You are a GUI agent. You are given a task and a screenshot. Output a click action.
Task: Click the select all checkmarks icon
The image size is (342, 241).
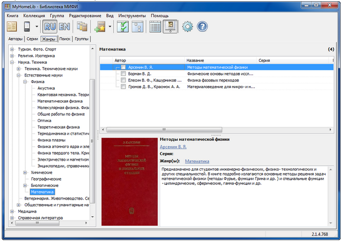coord(123,26)
